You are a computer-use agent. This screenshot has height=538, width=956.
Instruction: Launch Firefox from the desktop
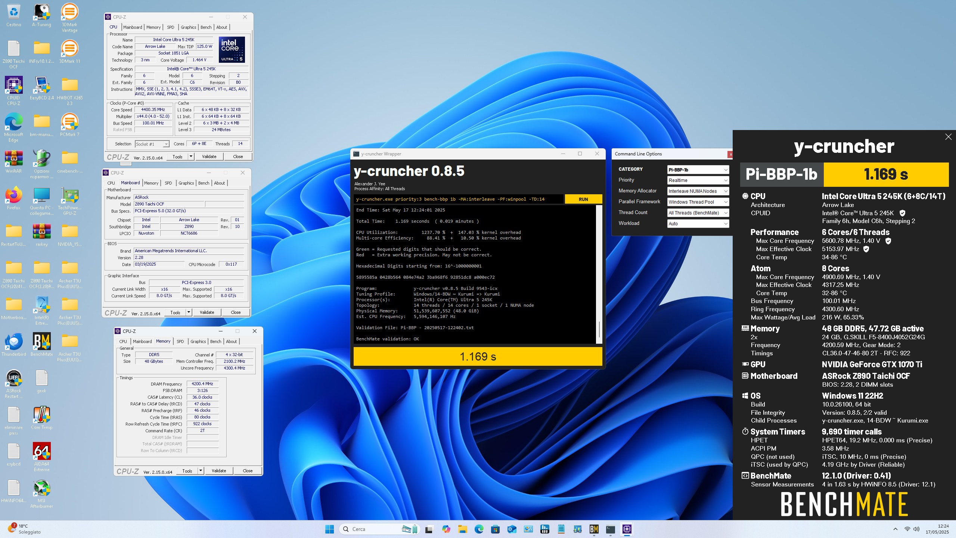[13, 198]
